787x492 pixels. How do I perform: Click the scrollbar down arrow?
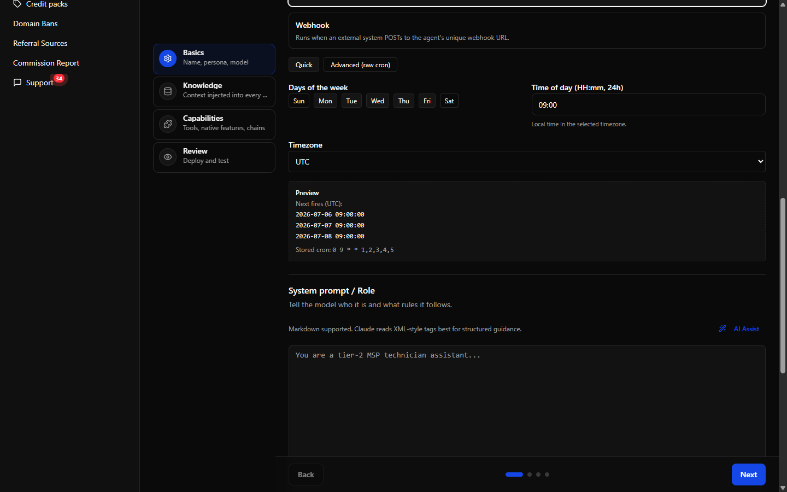pos(783,488)
